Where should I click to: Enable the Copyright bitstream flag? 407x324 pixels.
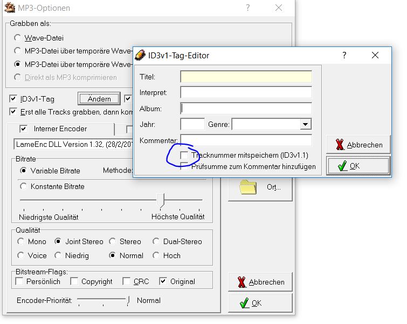[x=74, y=281]
